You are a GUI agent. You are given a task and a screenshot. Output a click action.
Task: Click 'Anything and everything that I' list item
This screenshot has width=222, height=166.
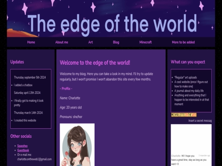pos(192,100)
